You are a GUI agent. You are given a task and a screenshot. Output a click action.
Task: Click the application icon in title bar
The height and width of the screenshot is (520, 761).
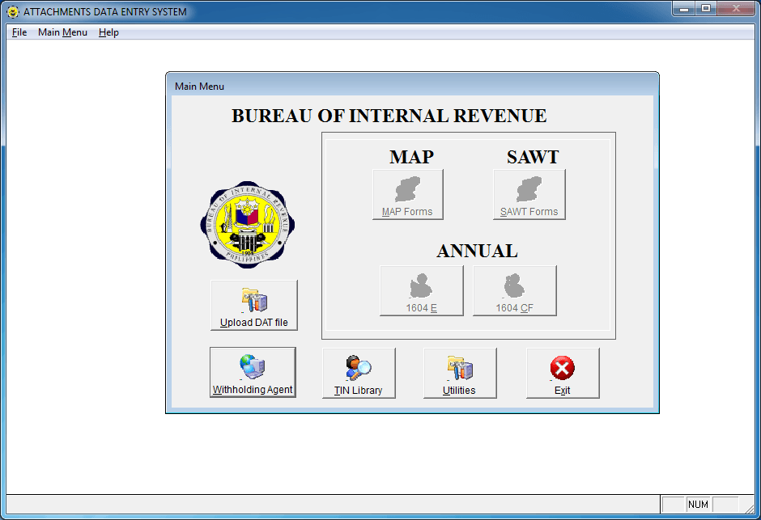point(13,11)
